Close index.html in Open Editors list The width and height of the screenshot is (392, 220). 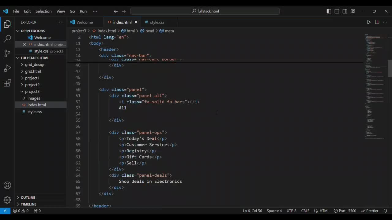pos(24,44)
